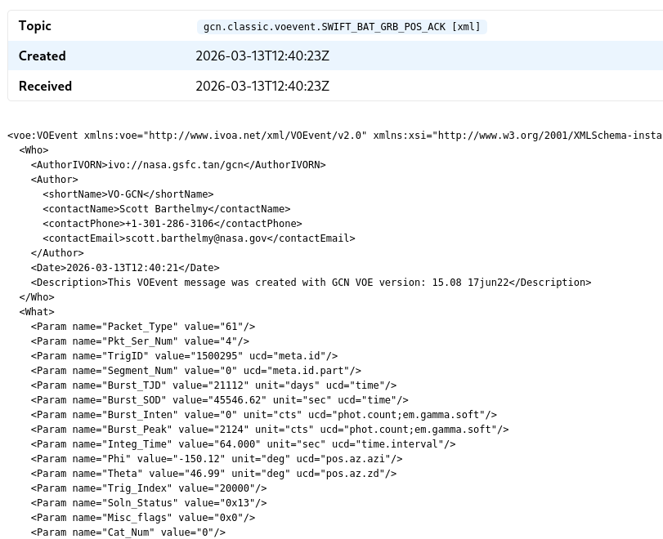
Task: Click the Date element line
Action: 125,268
